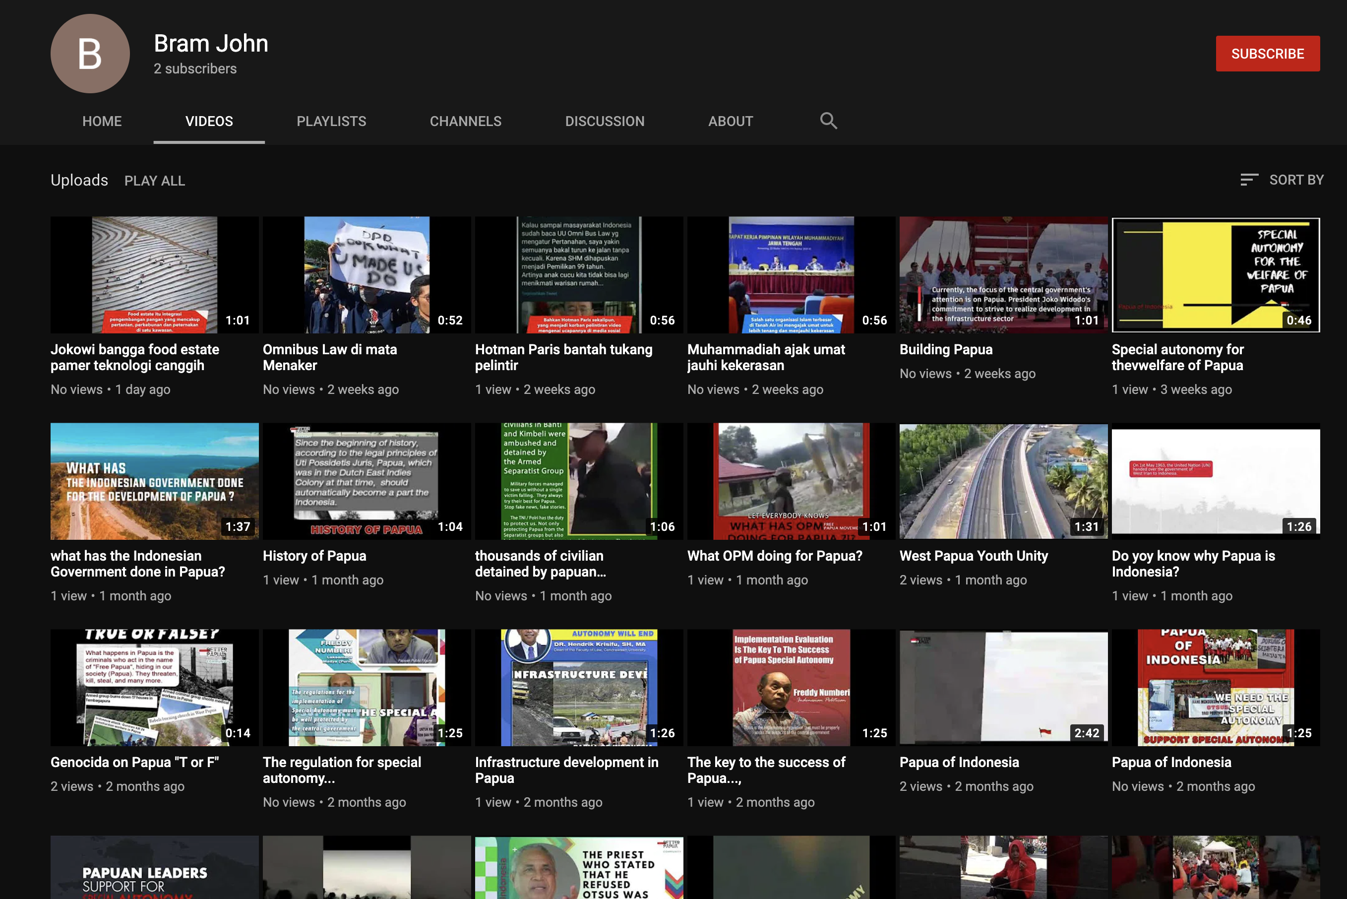Open the Papuan Leaders Support thumbnail
This screenshot has width=1347, height=899.
click(155, 867)
